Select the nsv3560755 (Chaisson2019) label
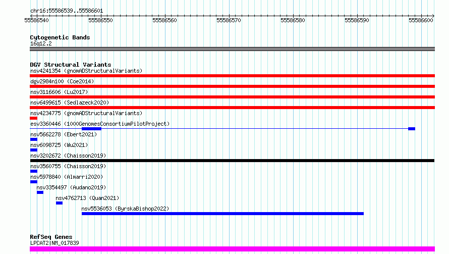The height and width of the screenshot is (254, 449). tap(68, 166)
